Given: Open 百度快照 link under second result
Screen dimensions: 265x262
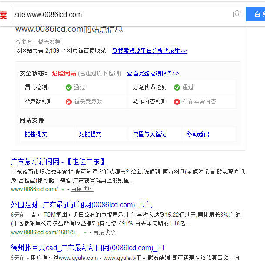Looking at the screenshot, I should [x=104, y=232].
